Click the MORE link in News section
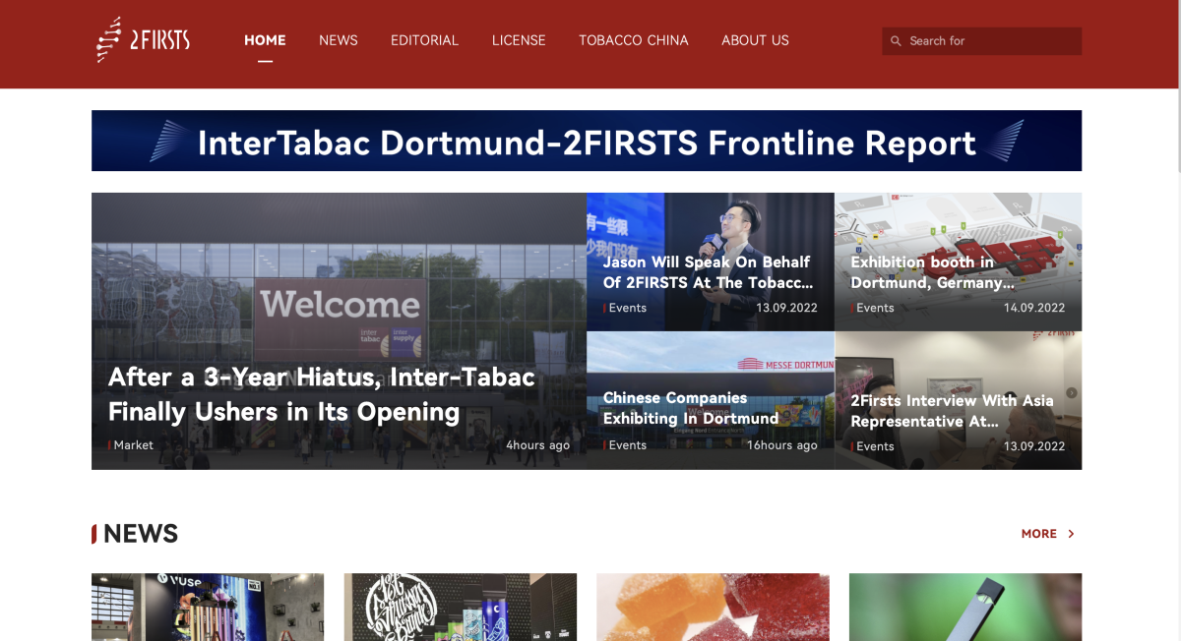Screen dimensions: 1181x641 coord(1038,534)
